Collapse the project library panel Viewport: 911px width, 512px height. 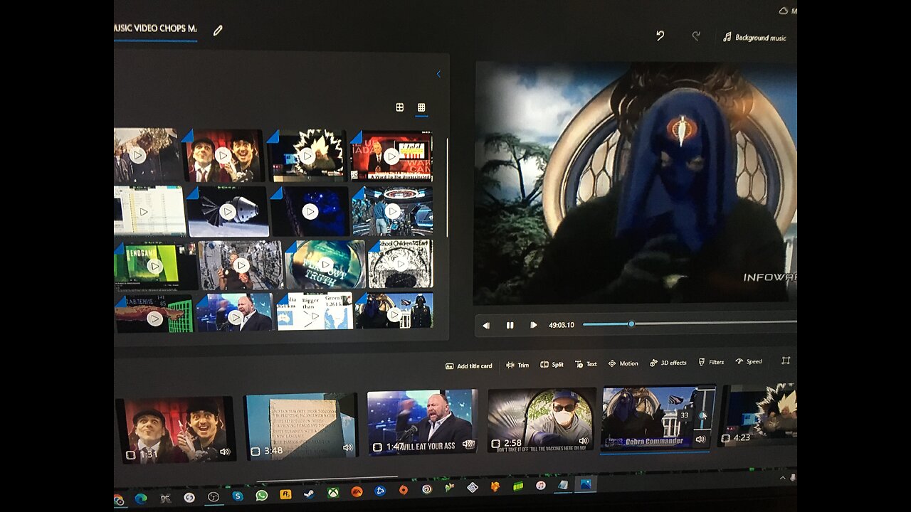(438, 74)
